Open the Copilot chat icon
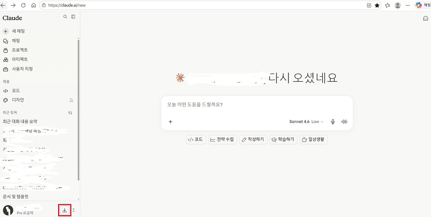Image resolution: width=431 pixels, height=217 pixels. click(419, 5)
